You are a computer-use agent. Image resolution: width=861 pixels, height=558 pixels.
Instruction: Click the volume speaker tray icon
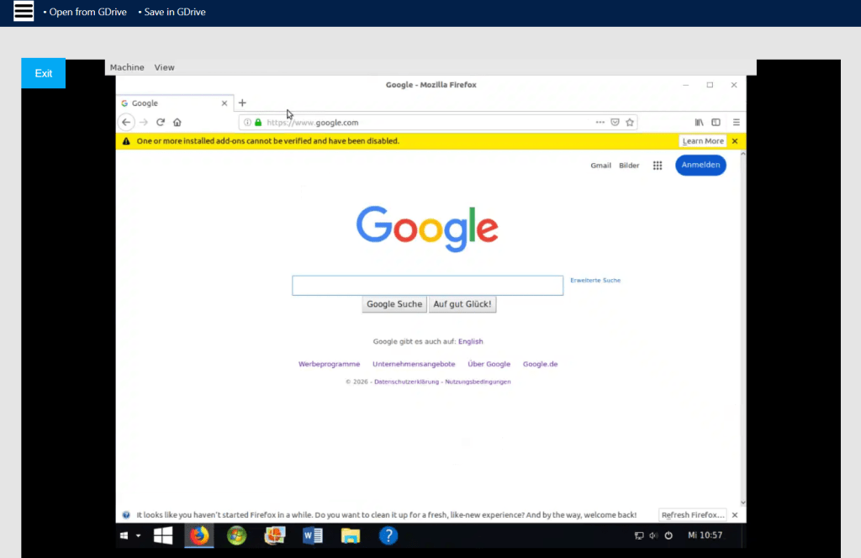[x=653, y=535]
